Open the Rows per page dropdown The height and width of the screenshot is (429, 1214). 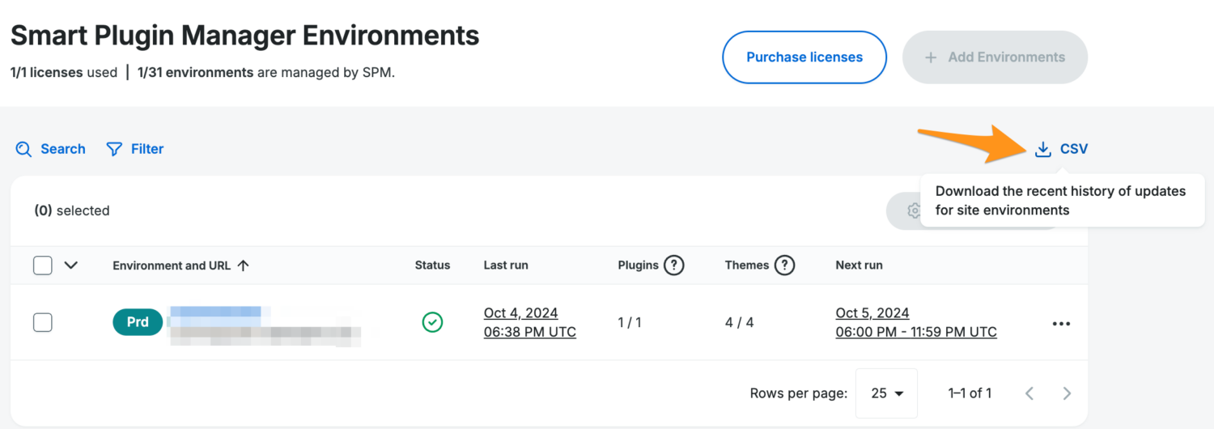[x=886, y=393]
